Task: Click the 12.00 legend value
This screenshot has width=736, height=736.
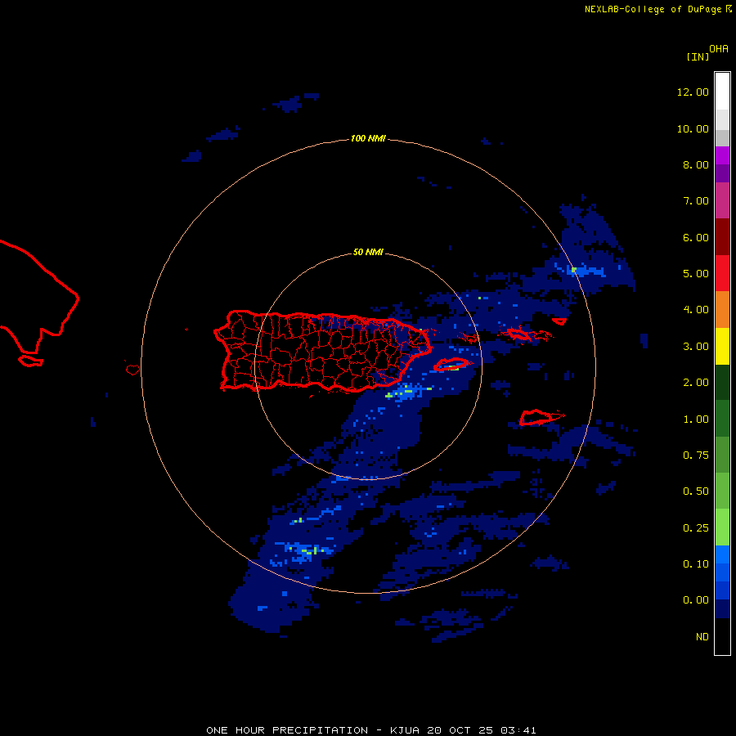Action: (693, 92)
